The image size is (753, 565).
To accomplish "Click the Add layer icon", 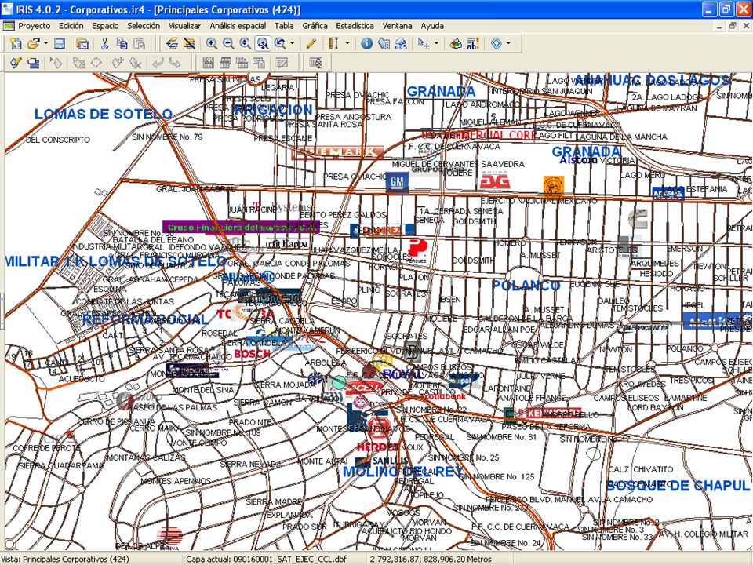I will click(x=172, y=44).
